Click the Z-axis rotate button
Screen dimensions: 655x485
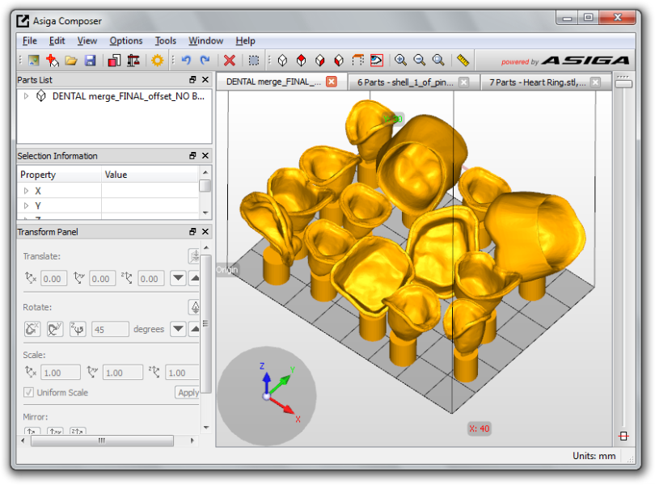pos(78,329)
